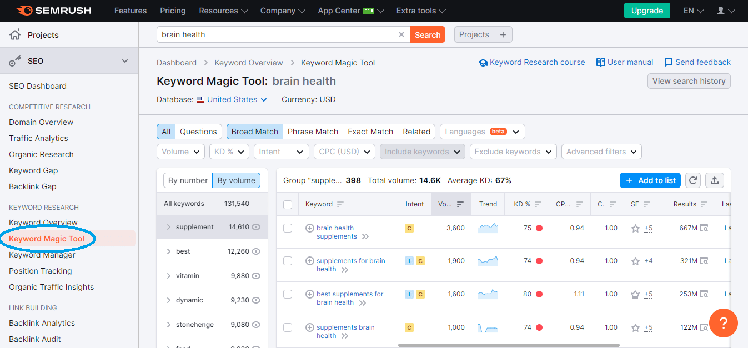Toggle eye icon for supplement group

[x=257, y=227]
